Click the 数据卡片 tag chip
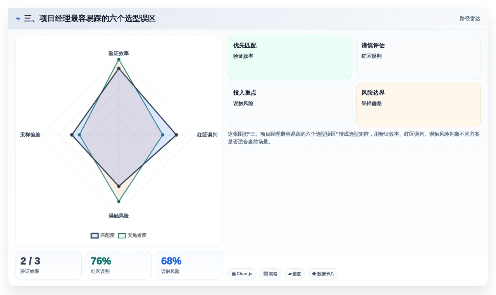Image resolution: width=496 pixels, height=295 pixels. [323, 274]
